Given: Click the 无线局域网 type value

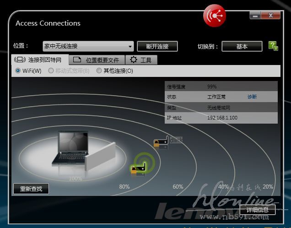Looking at the screenshot, I should click(219, 108).
